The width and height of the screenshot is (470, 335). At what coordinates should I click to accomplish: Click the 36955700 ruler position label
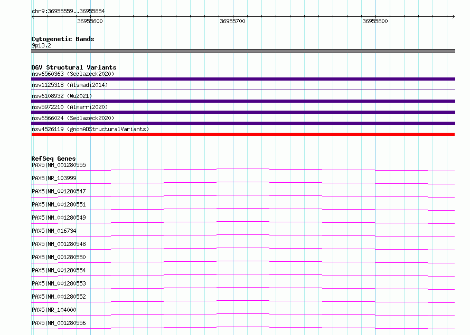(x=232, y=21)
